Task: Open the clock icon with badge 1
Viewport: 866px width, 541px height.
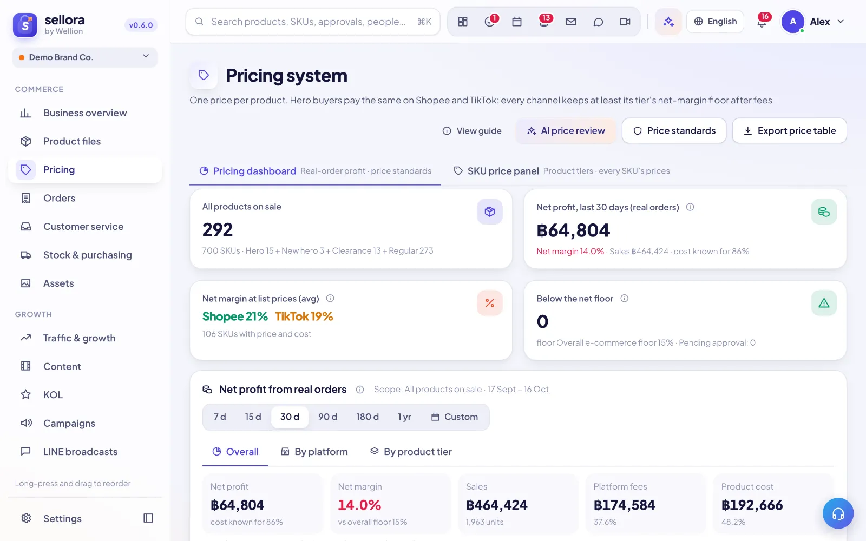Action: 490,22
